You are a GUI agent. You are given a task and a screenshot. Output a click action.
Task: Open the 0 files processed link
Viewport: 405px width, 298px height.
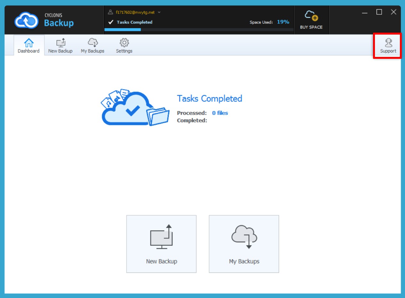tap(220, 113)
